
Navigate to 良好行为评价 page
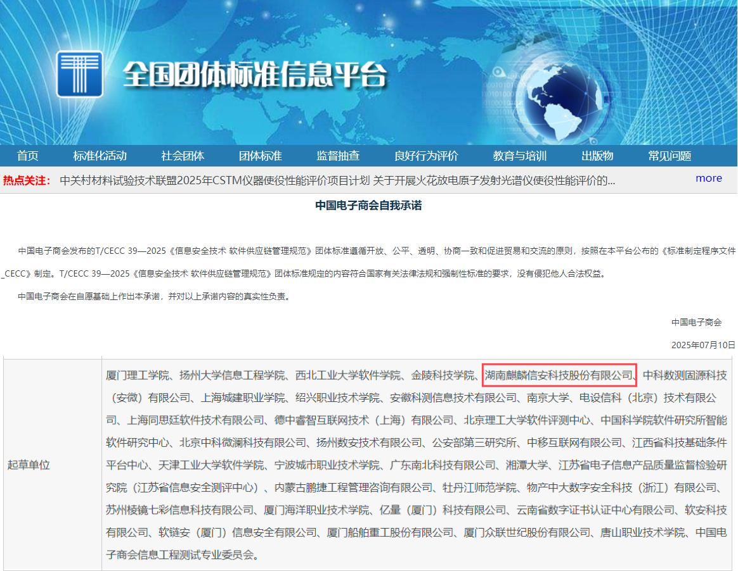pyautogui.click(x=426, y=156)
